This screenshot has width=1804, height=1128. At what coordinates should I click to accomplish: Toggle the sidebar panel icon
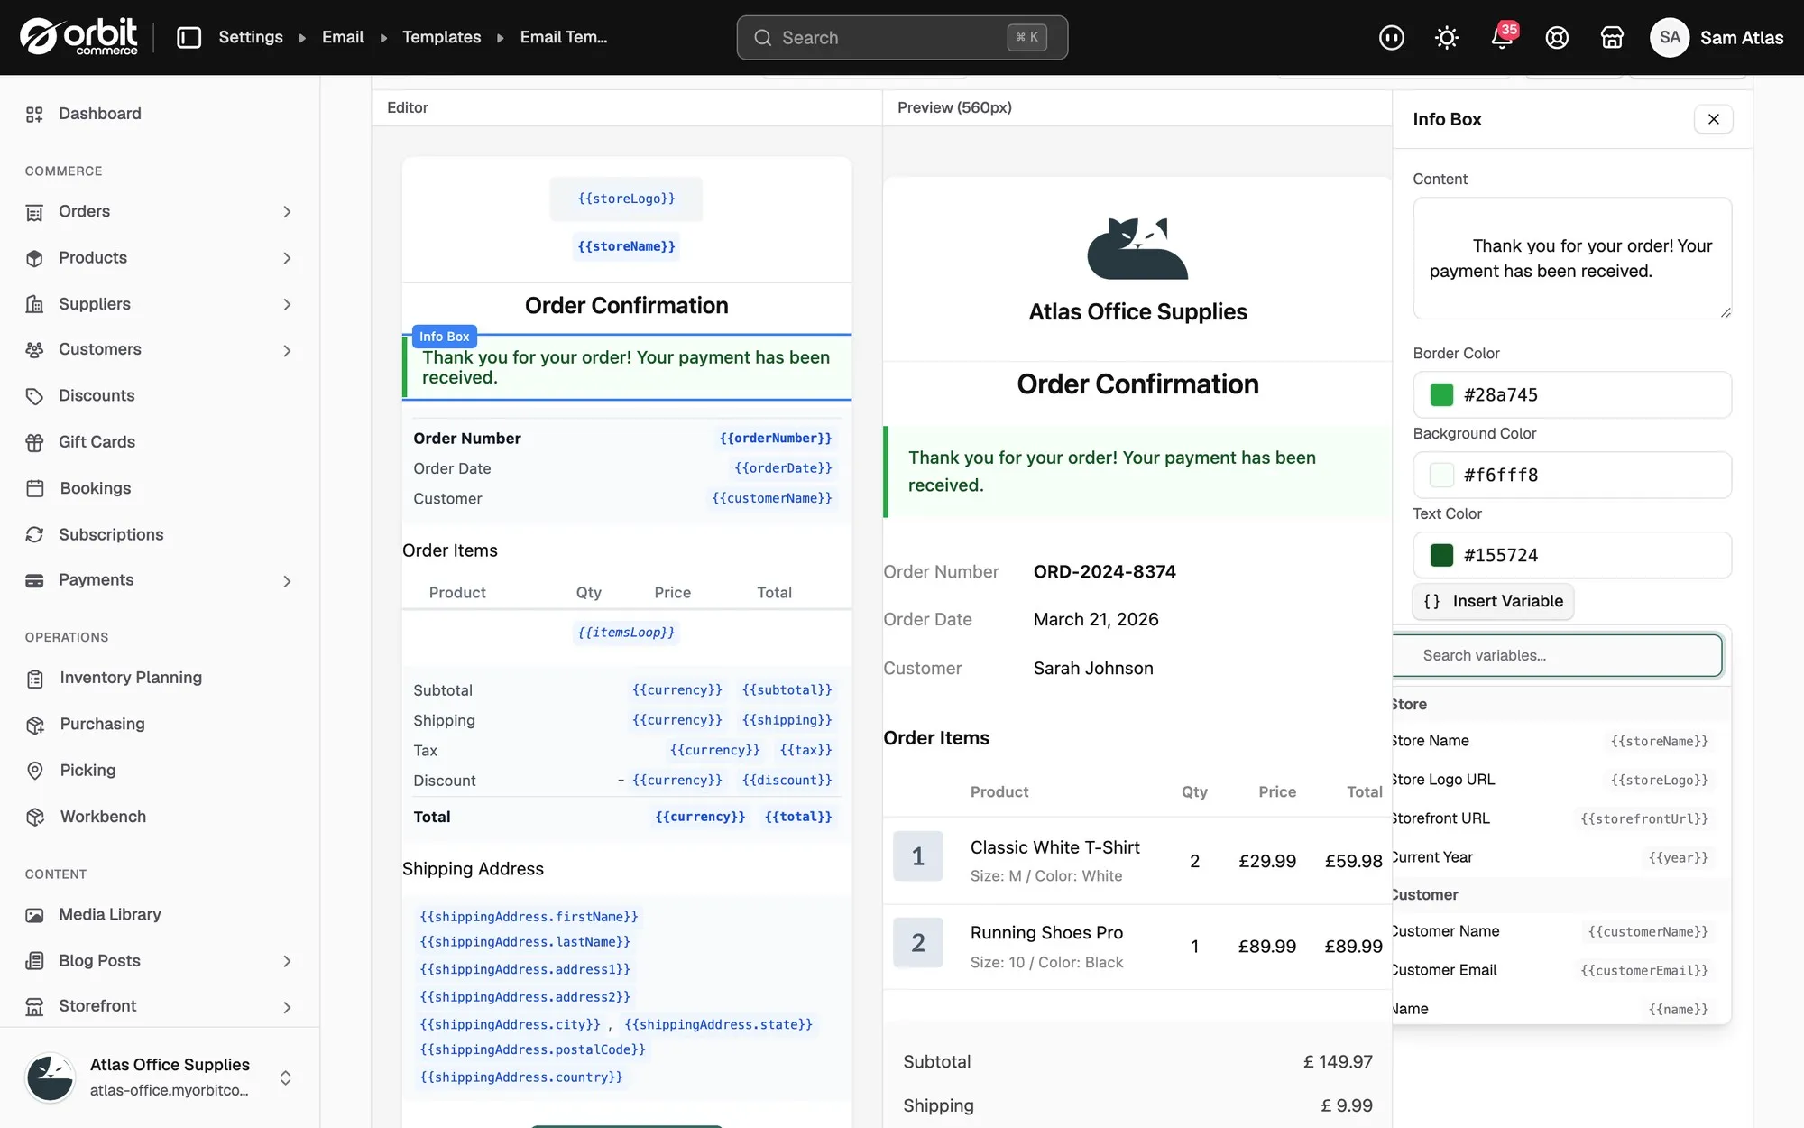click(189, 37)
